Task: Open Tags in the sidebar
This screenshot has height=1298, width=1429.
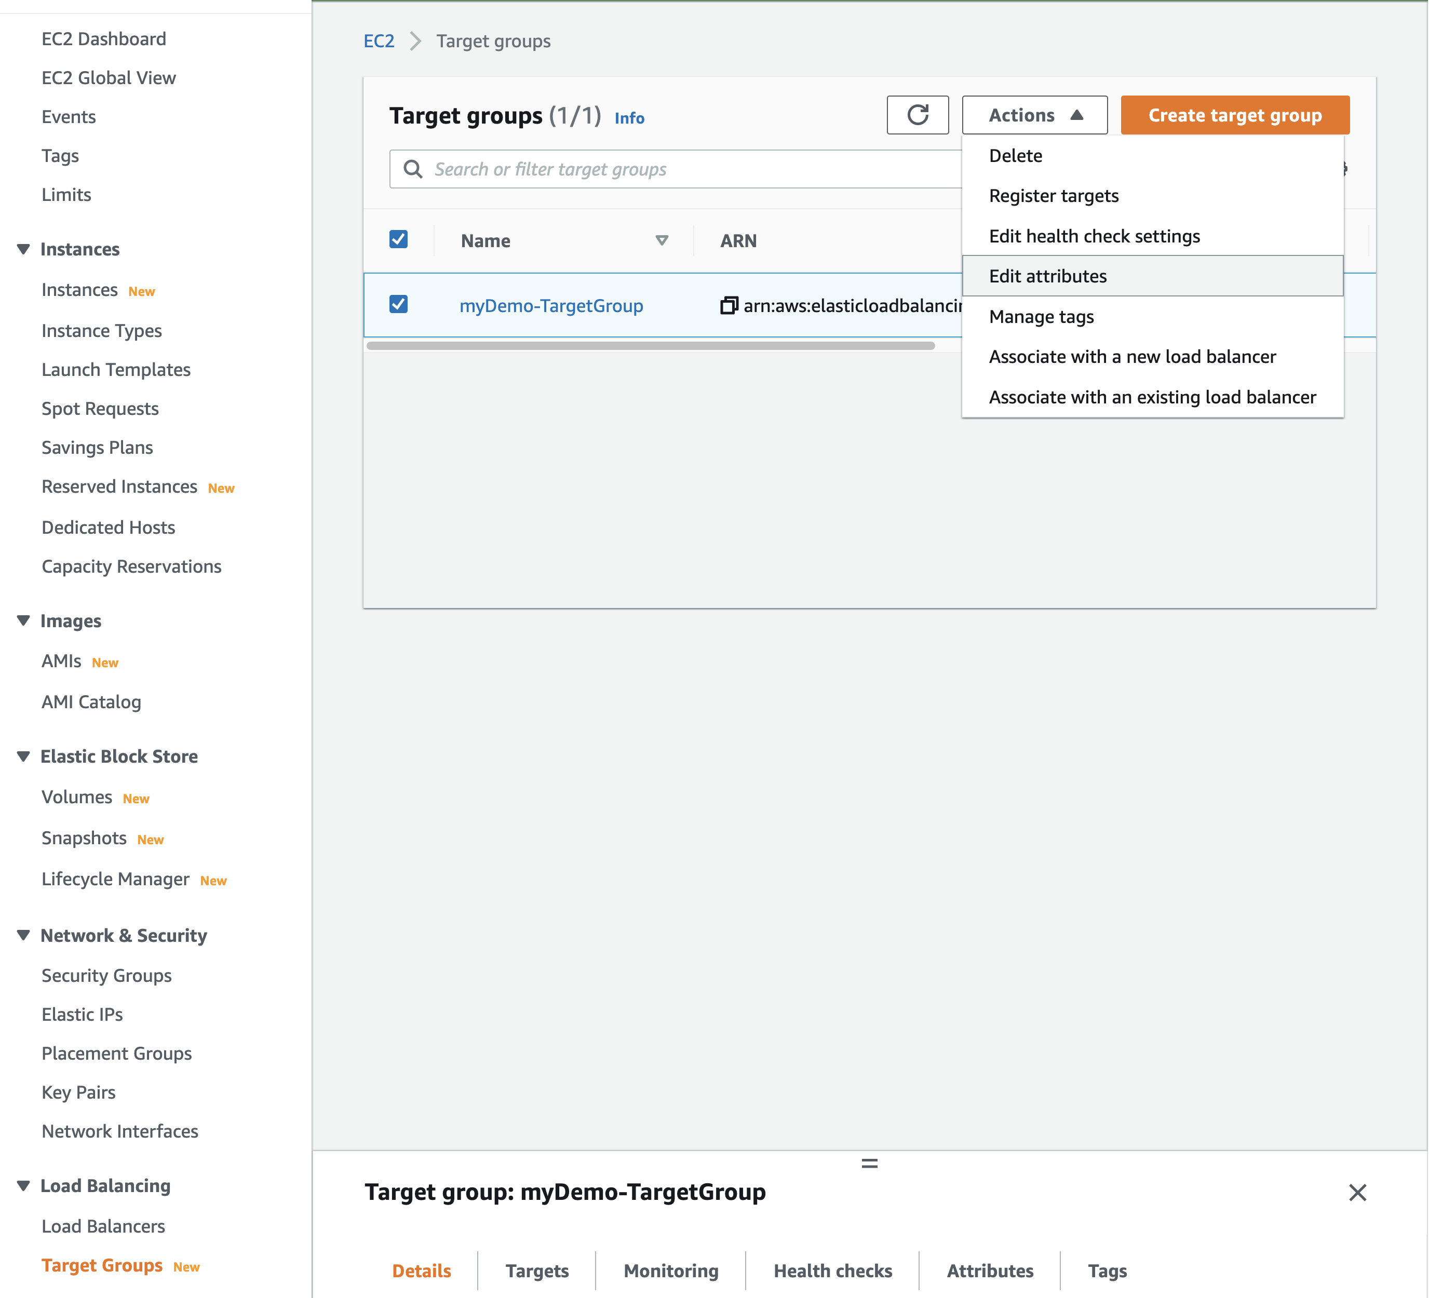Action: point(60,156)
